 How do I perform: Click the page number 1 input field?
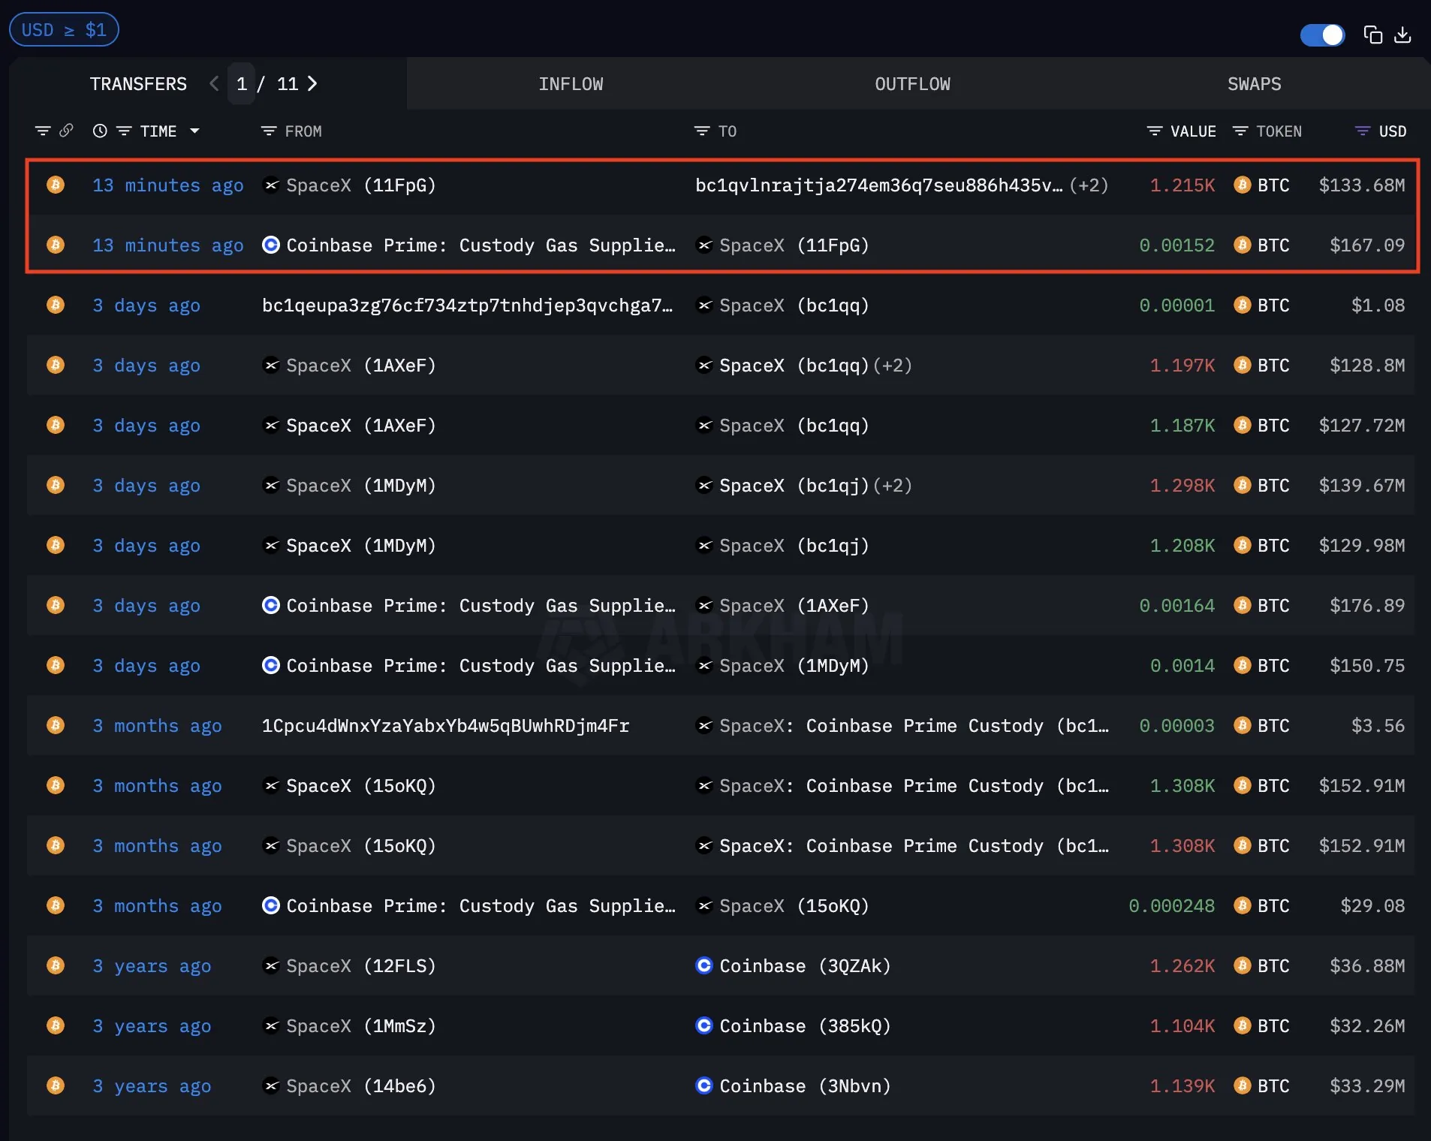click(x=242, y=83)
